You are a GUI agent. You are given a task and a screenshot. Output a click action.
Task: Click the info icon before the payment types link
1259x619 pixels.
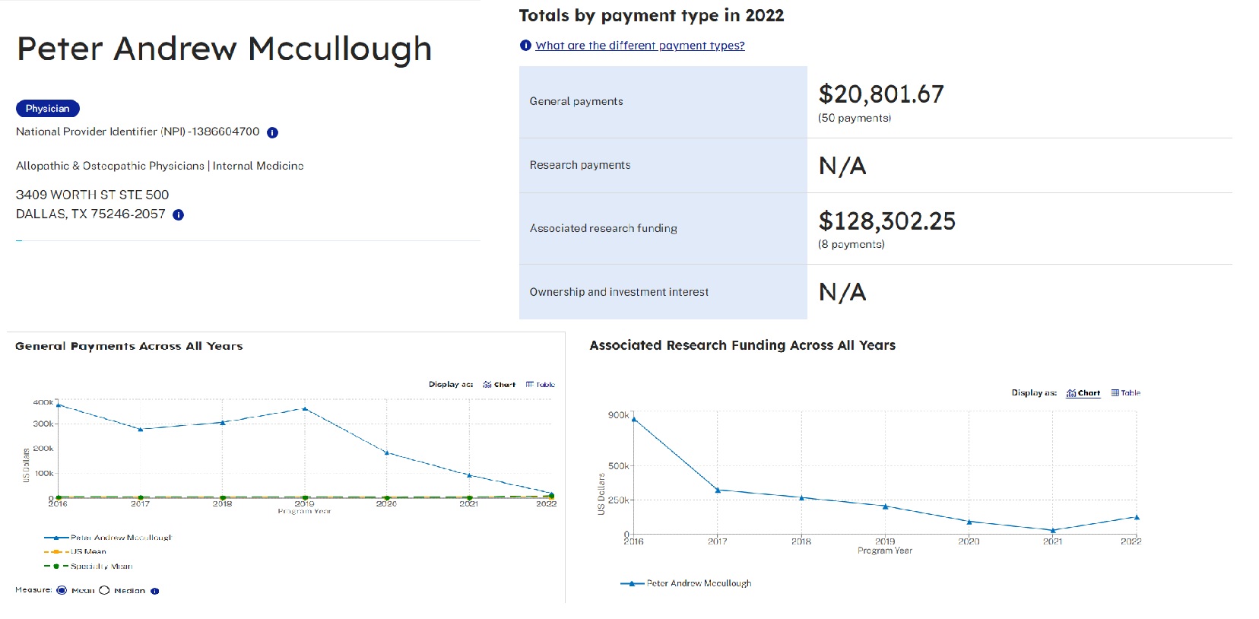click(525, 46)
